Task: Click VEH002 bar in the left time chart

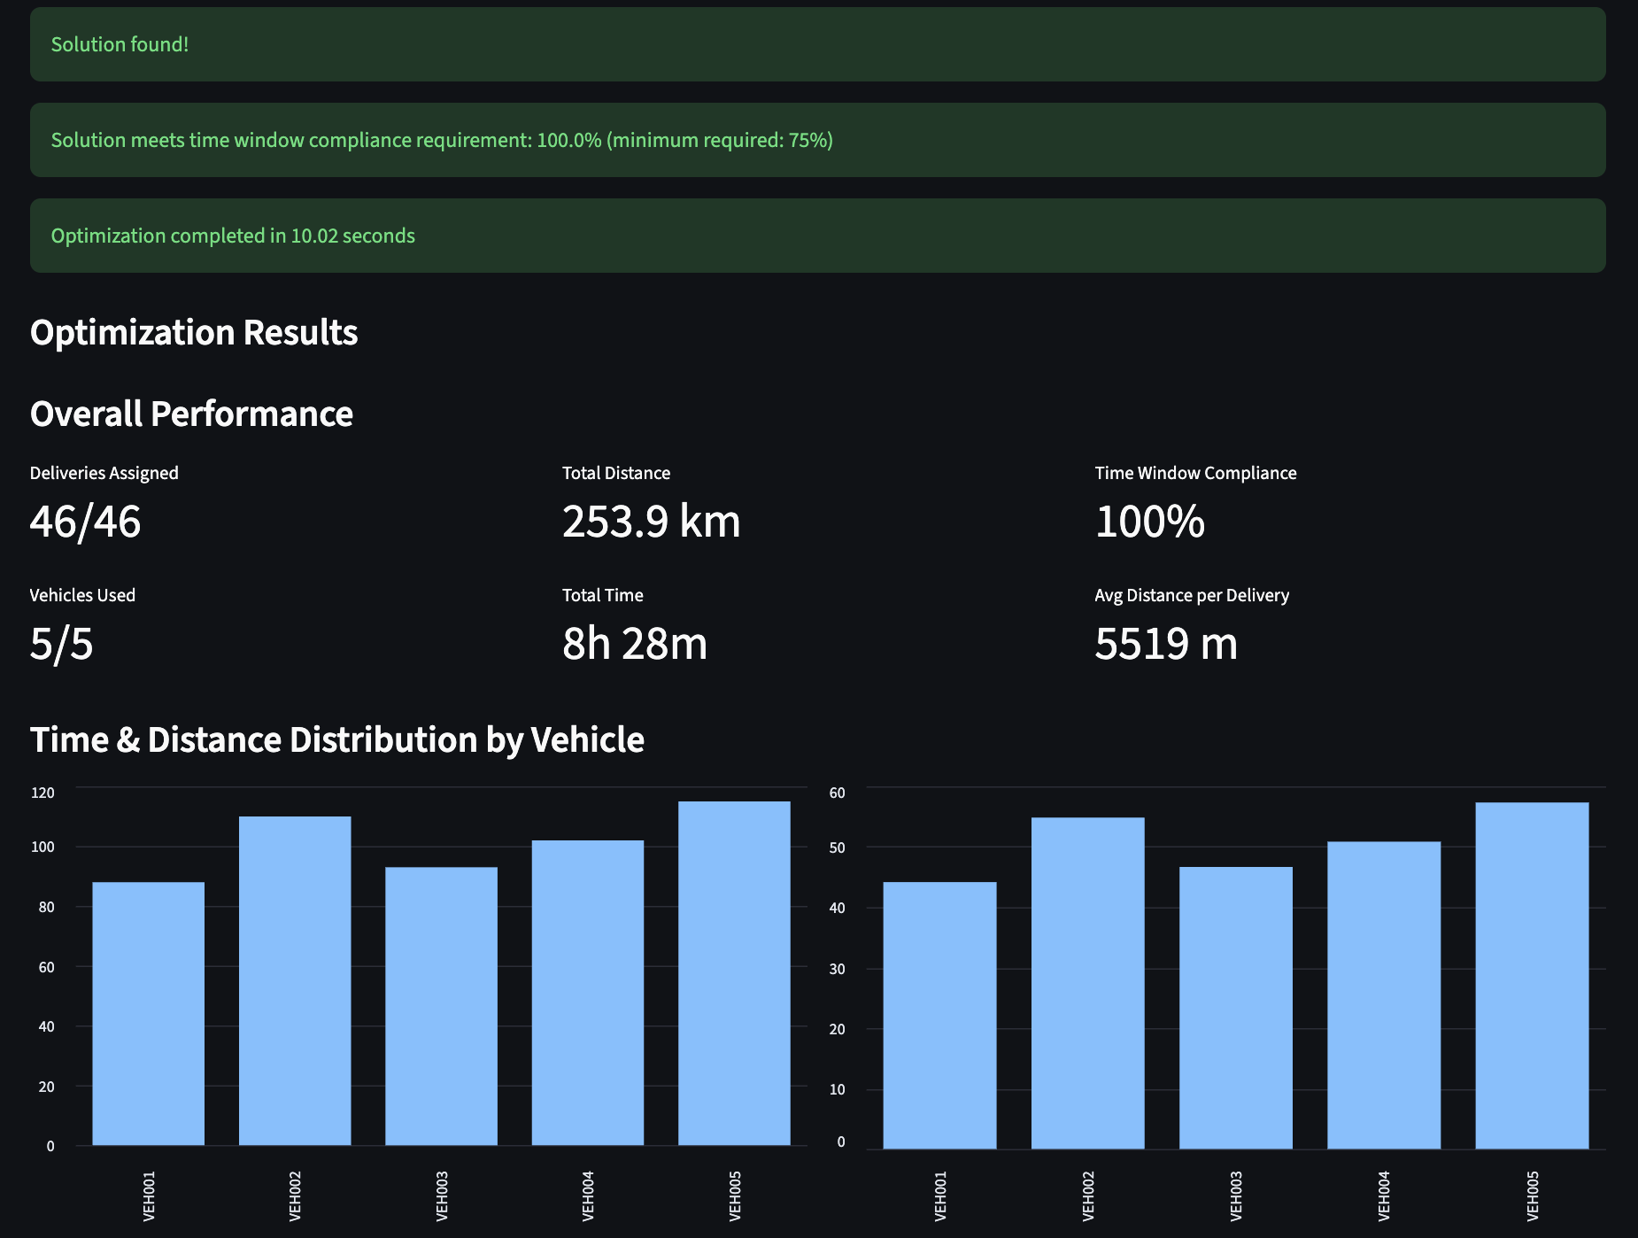Action: click(x=295, y=981)
